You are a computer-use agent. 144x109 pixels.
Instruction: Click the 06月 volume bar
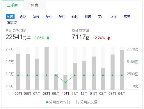28,72
